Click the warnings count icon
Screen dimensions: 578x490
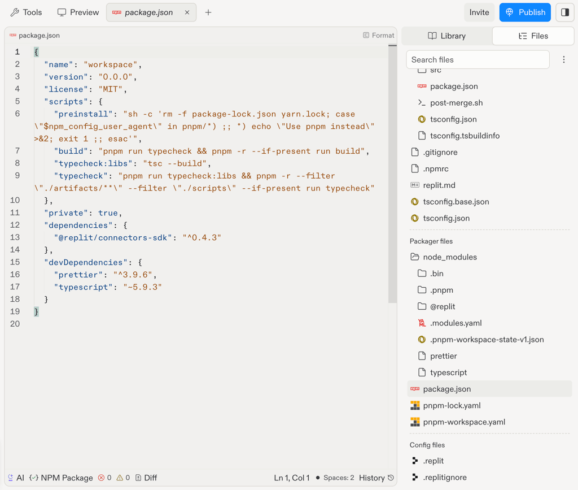point(123,478)
